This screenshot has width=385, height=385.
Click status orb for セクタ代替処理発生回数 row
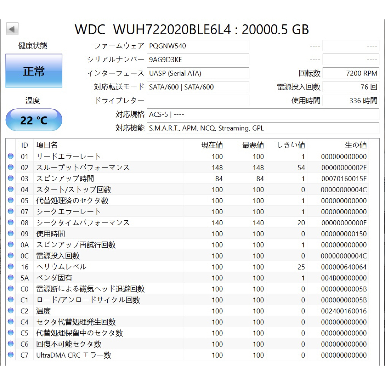(x=11, y=322)
